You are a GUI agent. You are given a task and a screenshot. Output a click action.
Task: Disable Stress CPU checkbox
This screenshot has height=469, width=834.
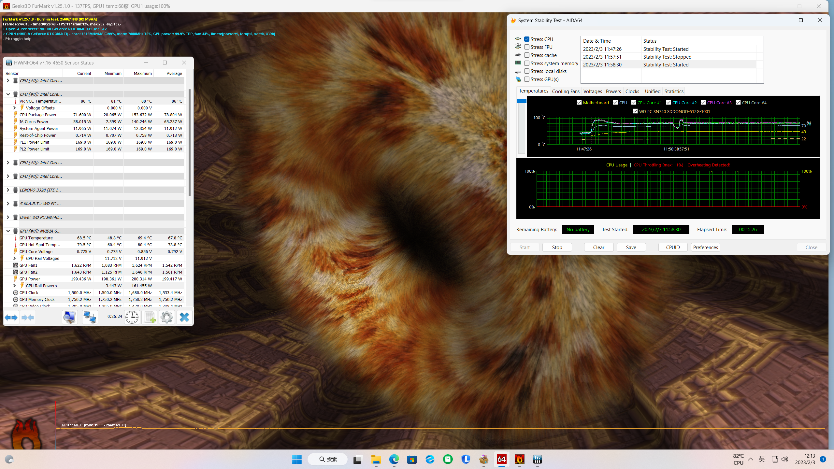(527, 39)
